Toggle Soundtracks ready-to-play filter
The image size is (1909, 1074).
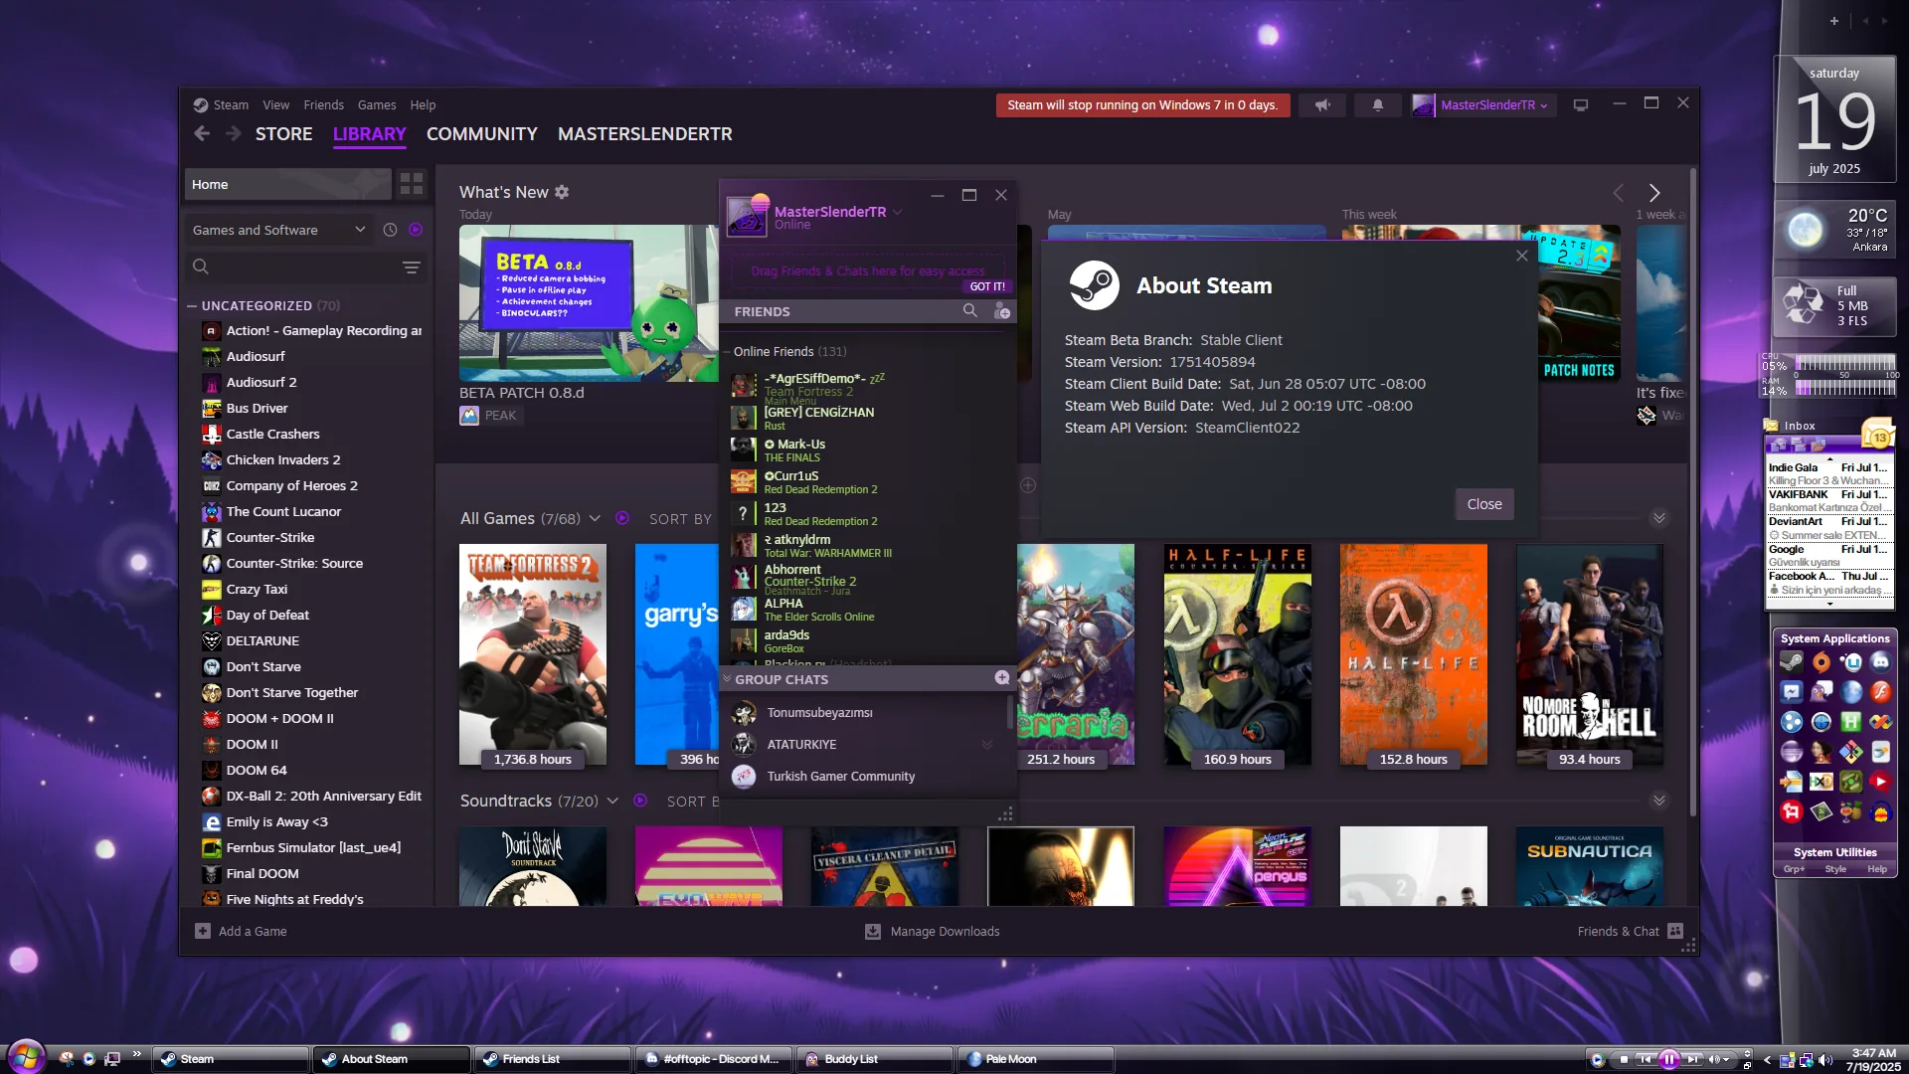tap(640, 801)
